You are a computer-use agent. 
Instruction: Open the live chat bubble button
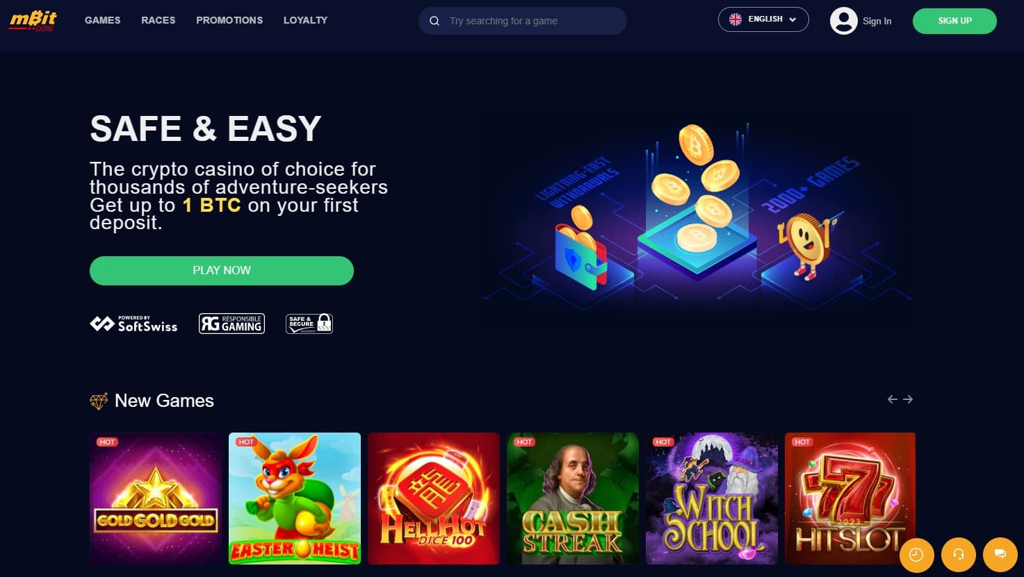tap(1000, 554)
